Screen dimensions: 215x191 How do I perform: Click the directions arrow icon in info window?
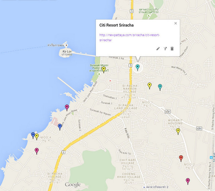pos(165,49)
